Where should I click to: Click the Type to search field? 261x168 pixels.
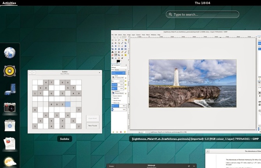203,14
